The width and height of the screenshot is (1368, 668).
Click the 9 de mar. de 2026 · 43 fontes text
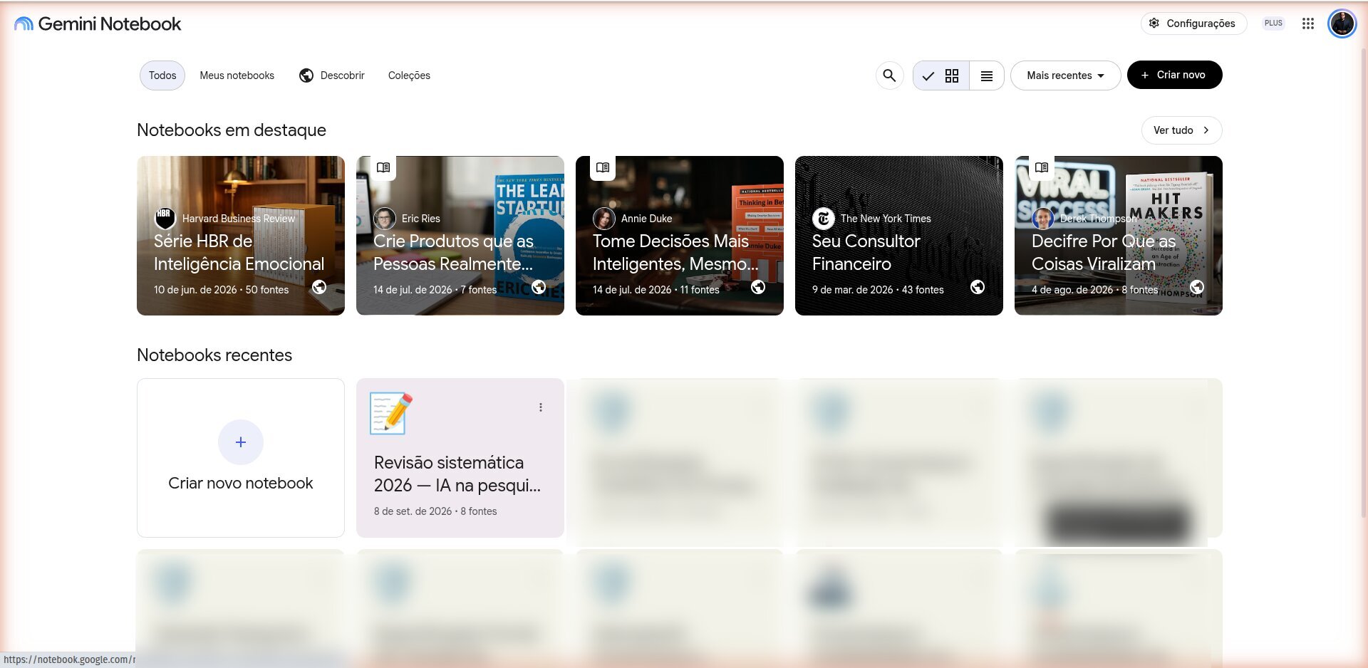[x=878, y=290]
